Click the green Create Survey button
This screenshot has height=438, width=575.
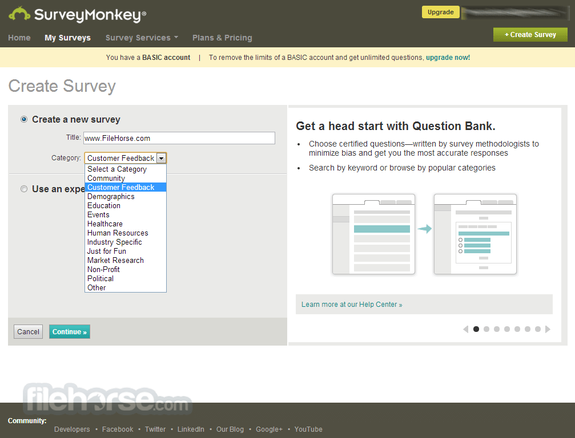pos(530,35)
